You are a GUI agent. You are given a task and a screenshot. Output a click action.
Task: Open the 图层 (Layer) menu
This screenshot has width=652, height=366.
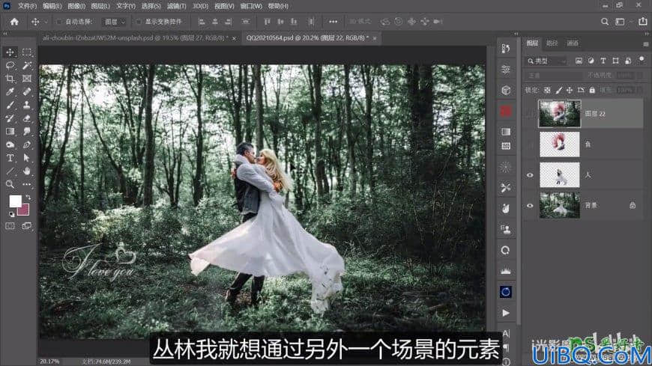pyautogui.click(x=100, y=6)
